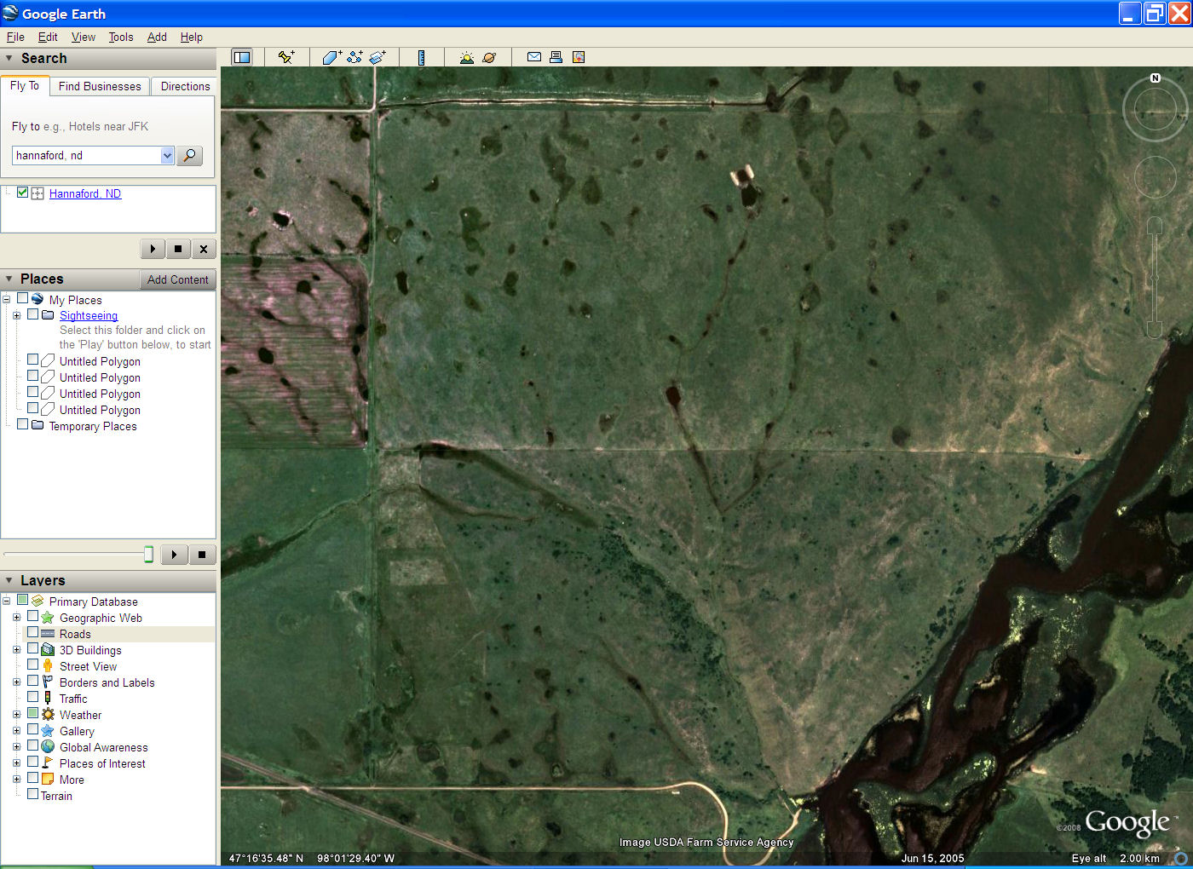1193x869 pixels.
Task: Expand the Geographic Web layer node
Action: coord(16,618)
